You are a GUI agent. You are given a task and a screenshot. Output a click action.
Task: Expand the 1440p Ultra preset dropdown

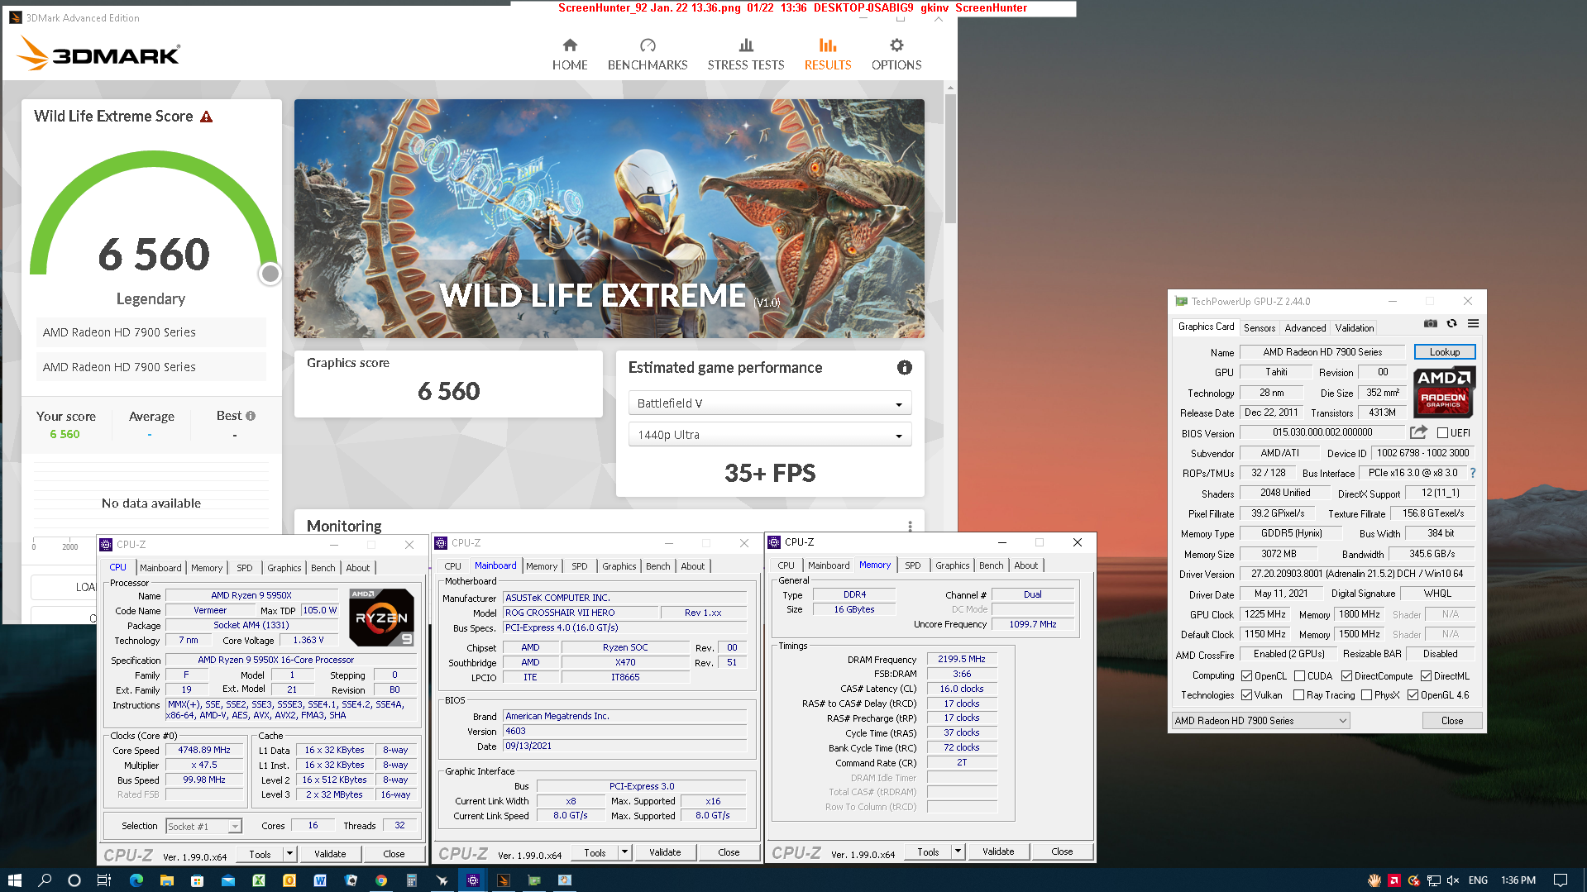(x=769, y=435)
